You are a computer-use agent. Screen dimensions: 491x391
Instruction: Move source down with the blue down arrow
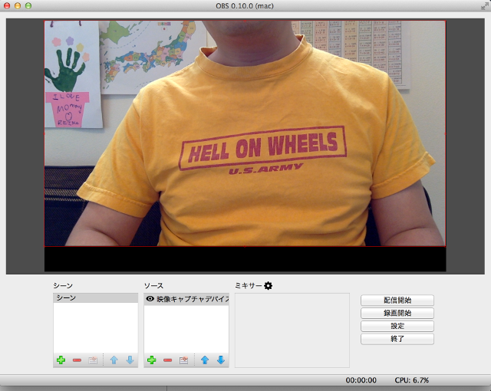coord(221,360)
